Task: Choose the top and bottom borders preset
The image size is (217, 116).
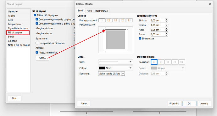Action: tap(122, 20)
